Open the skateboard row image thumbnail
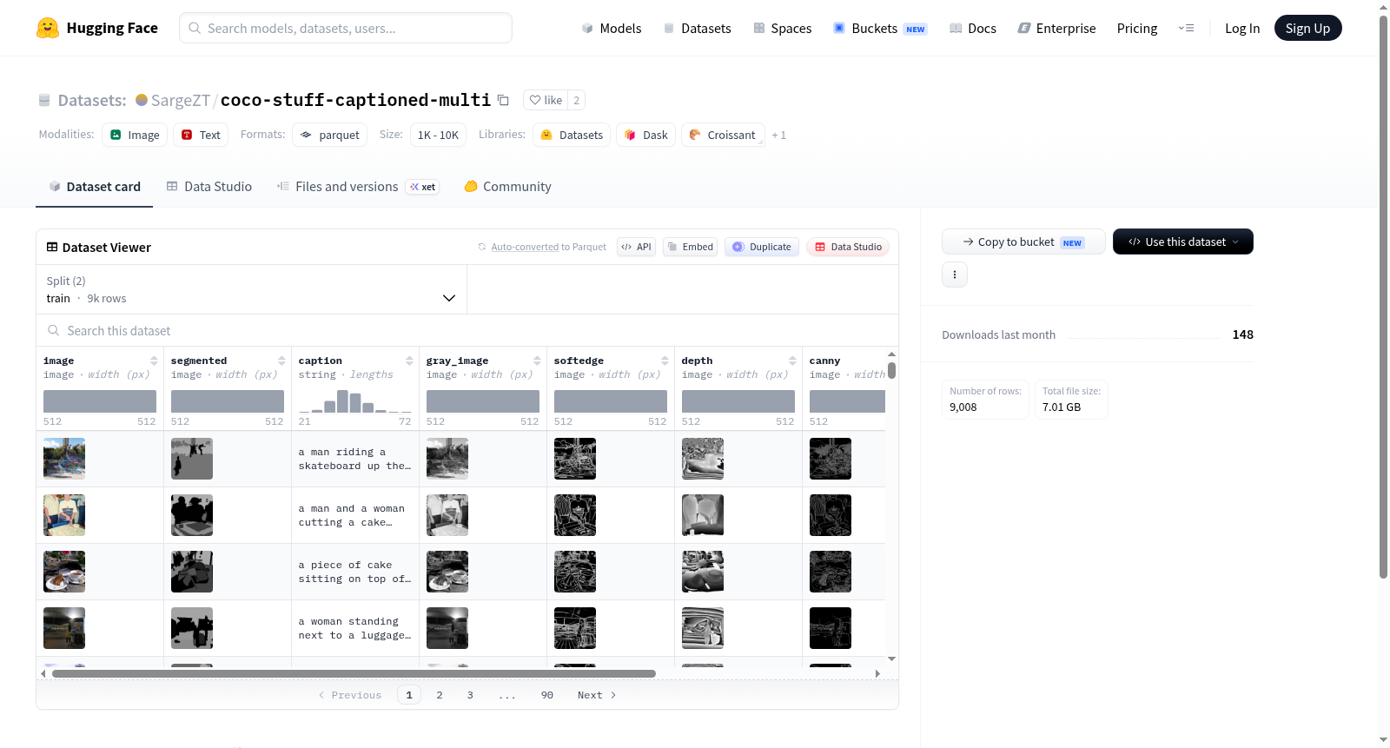This screenshot has width=1390, height=748. (x=64, y=459)
